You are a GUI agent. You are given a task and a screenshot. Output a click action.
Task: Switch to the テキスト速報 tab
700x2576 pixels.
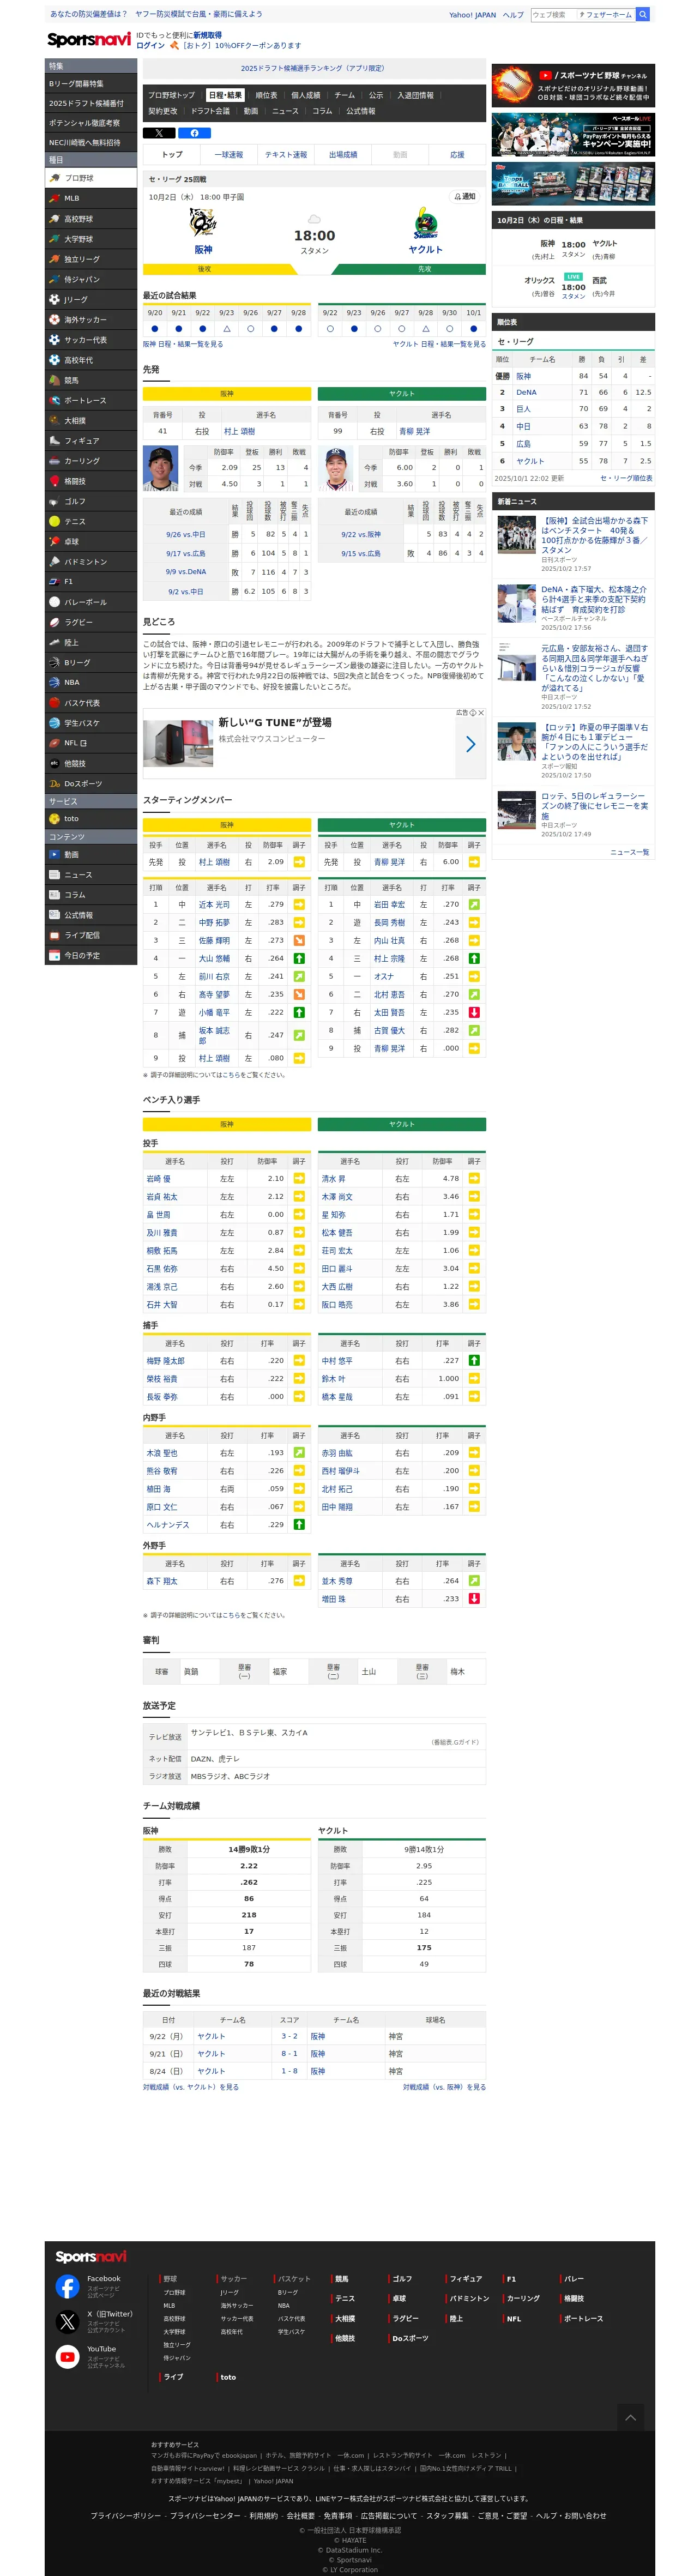point(286,155)
